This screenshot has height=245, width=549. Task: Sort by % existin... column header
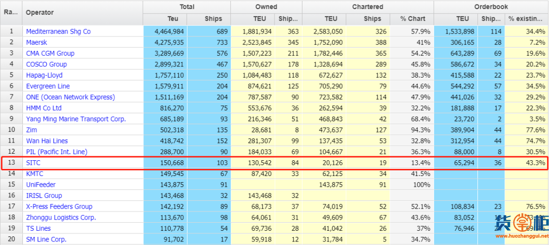pyautogui.click(x=527, y=19)
